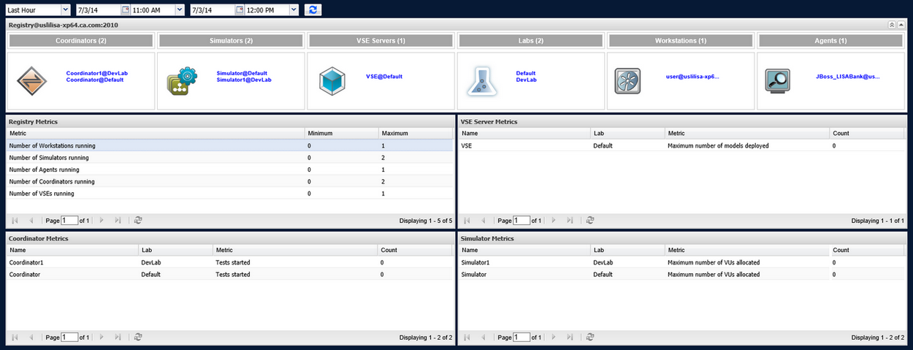This screenshot has width=913, height=350.
Task: Go to next page in VSE Server Metrics
Action: pos(554,220)
